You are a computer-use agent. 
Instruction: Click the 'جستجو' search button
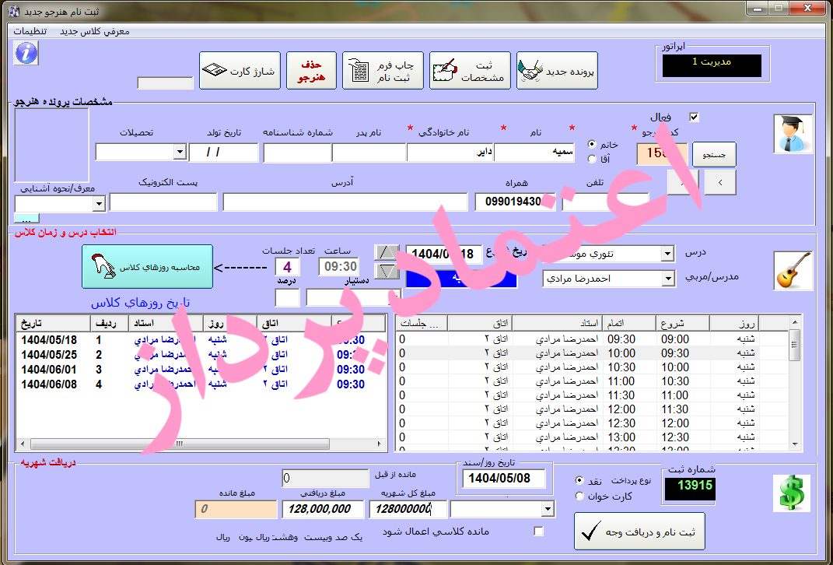coord(714,155)
